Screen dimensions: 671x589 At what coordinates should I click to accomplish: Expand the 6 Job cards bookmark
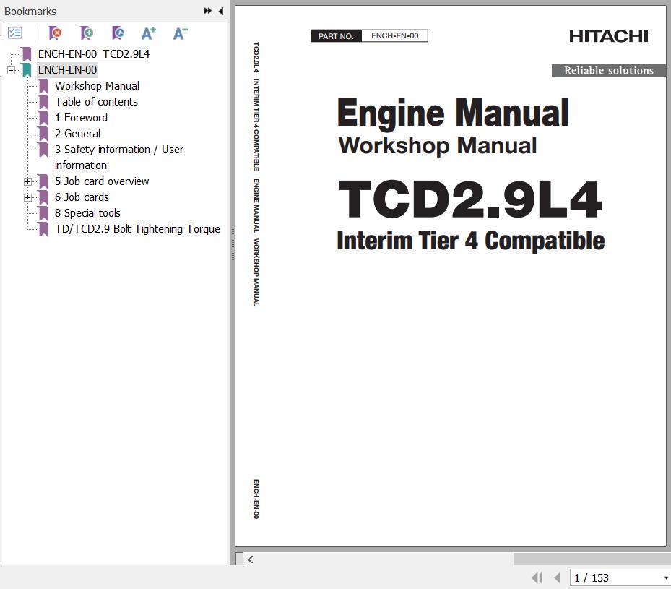(28, 197)
